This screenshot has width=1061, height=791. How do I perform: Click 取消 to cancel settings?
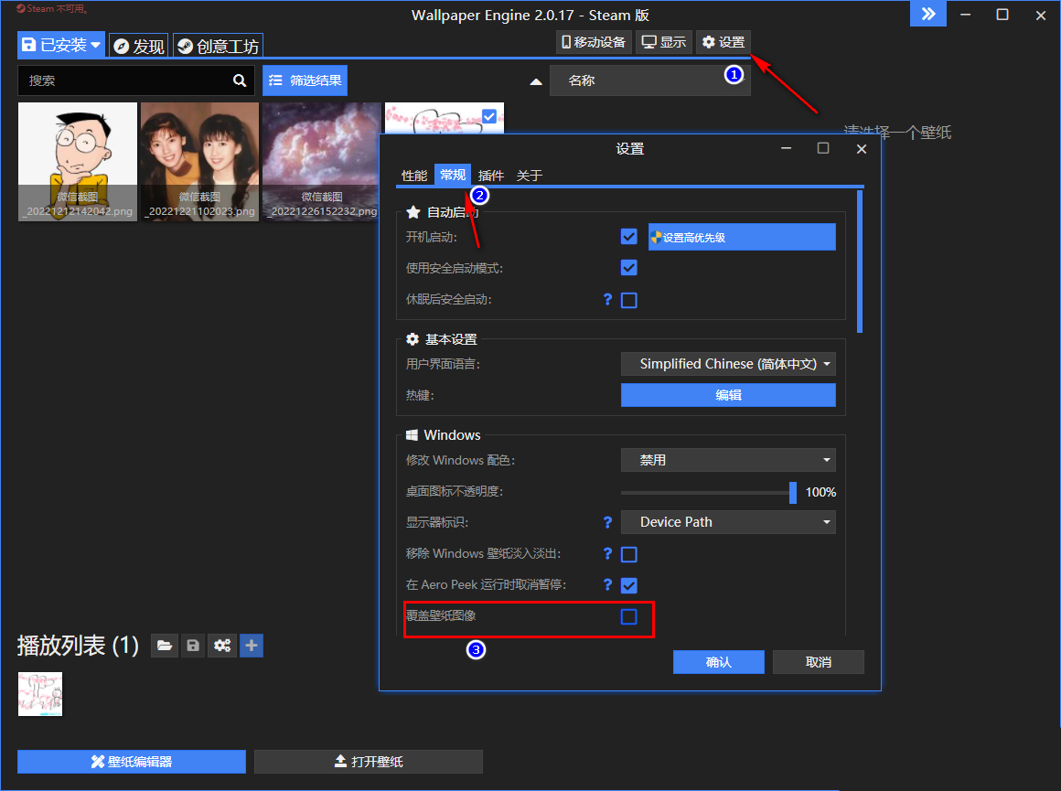click(x=818, y=662)
